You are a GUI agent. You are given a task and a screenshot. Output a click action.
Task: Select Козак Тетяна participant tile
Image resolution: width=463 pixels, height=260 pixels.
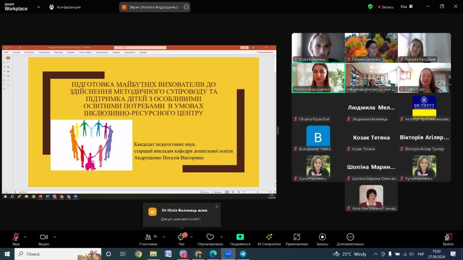pyautogui.click(x=371, y=138)
